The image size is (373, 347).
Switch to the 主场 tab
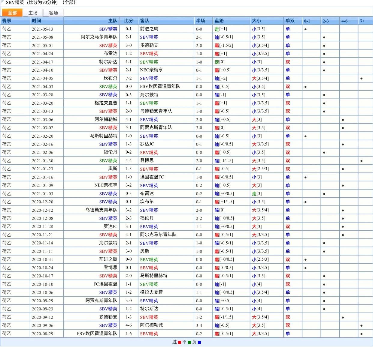coord(33,13)
